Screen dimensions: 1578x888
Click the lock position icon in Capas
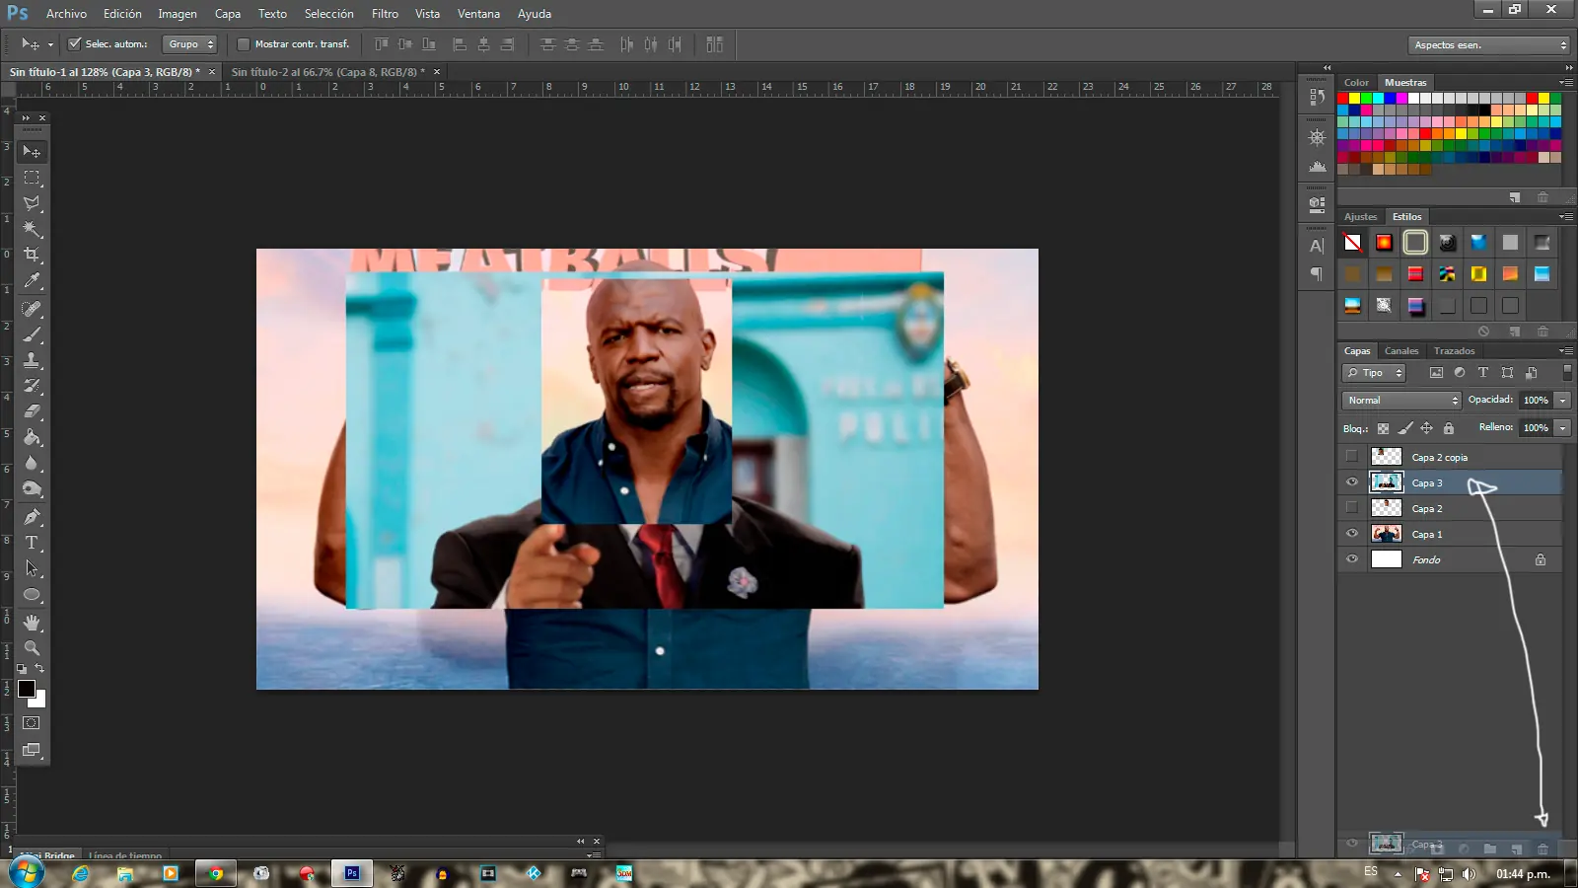1426,428
